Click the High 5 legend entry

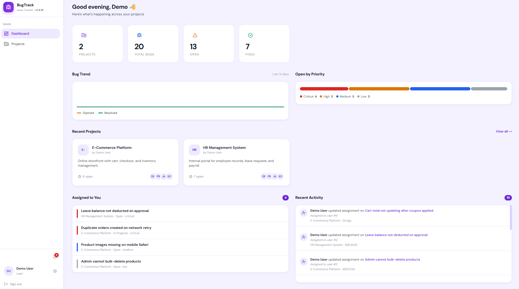tap(326, 97)
